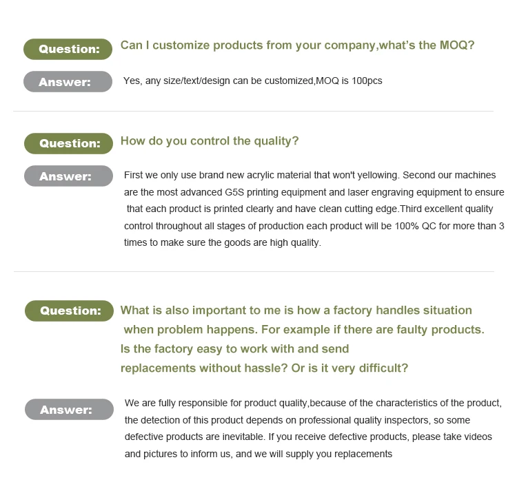The height and width of the screenshot is (482, 517).
Task: Click the "What is also important to me" line
Action: pos(296,311)
